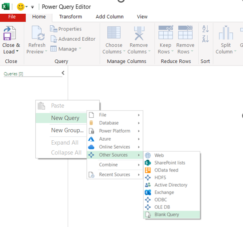Click the Refresh Preview icon
Image resolution: width=243 pixels, height=227 pixels.
(x=38, y=33)
